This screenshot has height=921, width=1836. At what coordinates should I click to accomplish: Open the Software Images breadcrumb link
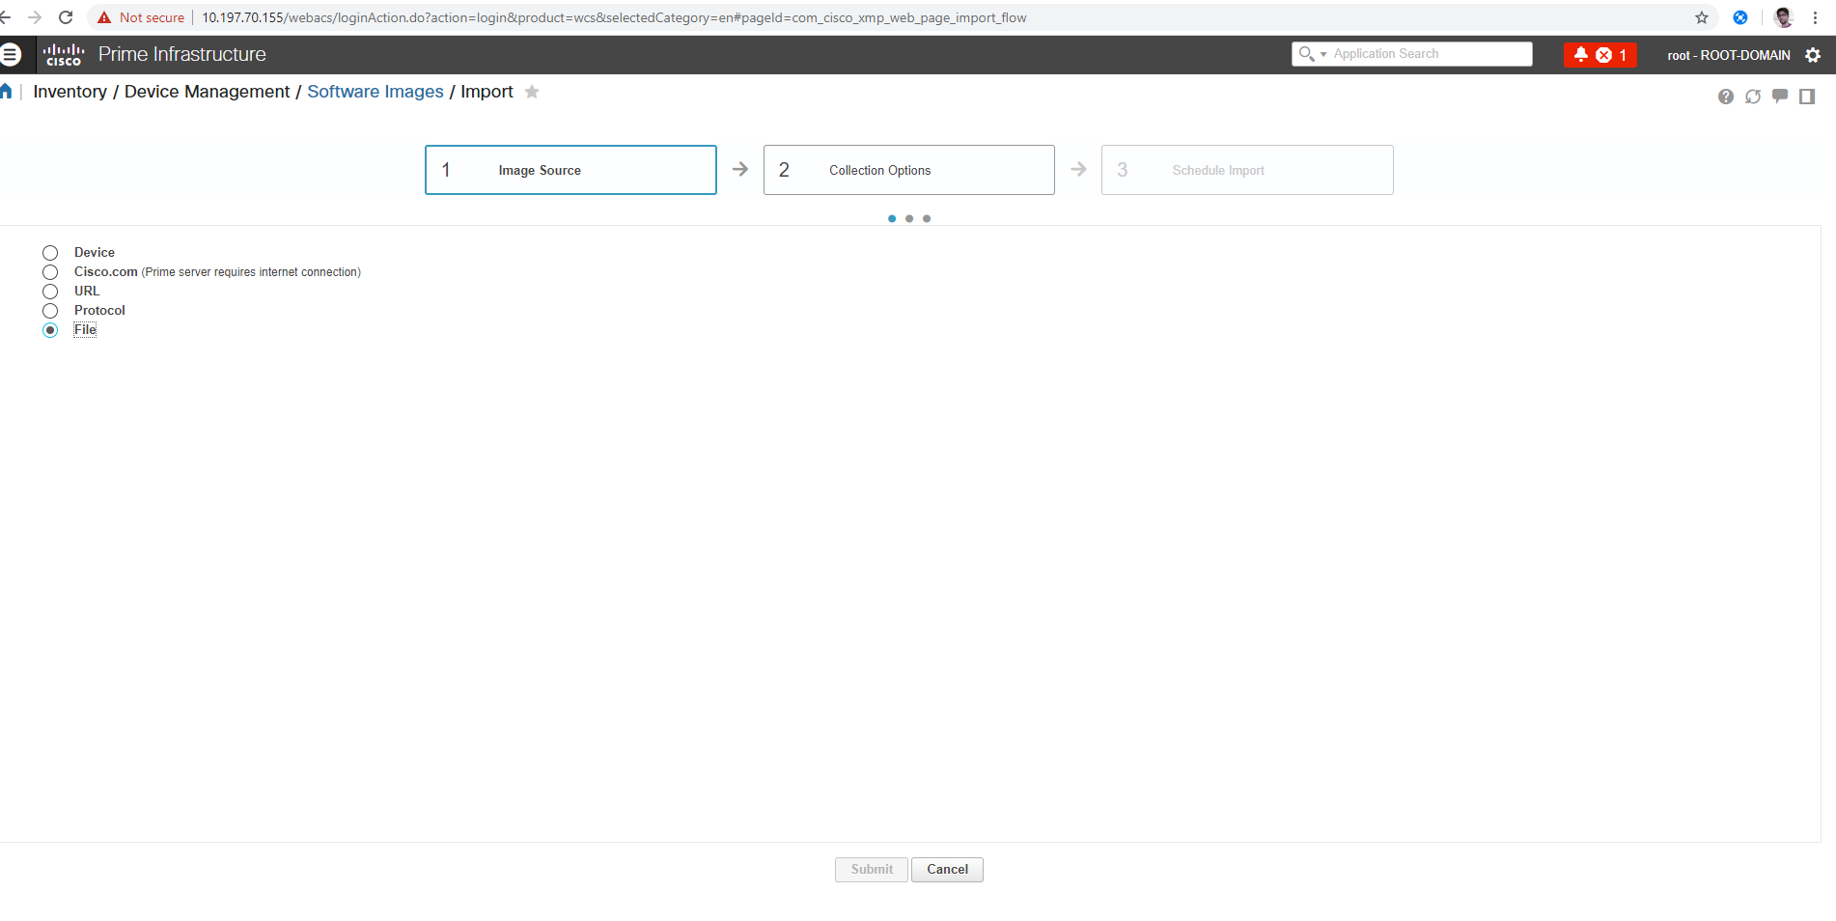tap(376, 92)
